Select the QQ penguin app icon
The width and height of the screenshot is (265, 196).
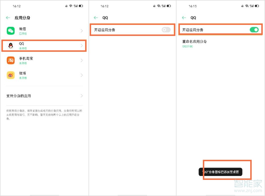[10, 45]
